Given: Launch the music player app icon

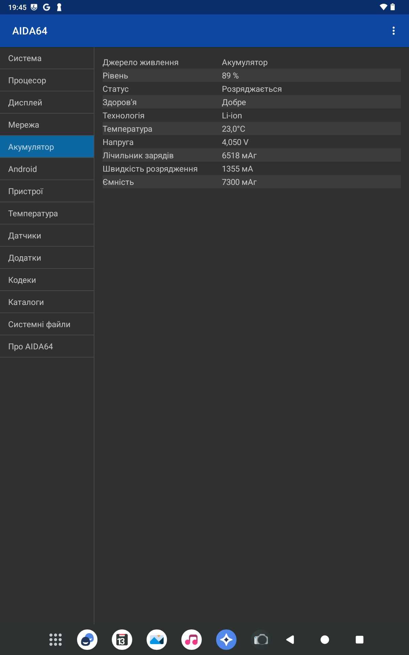Looking at the screenshot, I should coord(192,640).
